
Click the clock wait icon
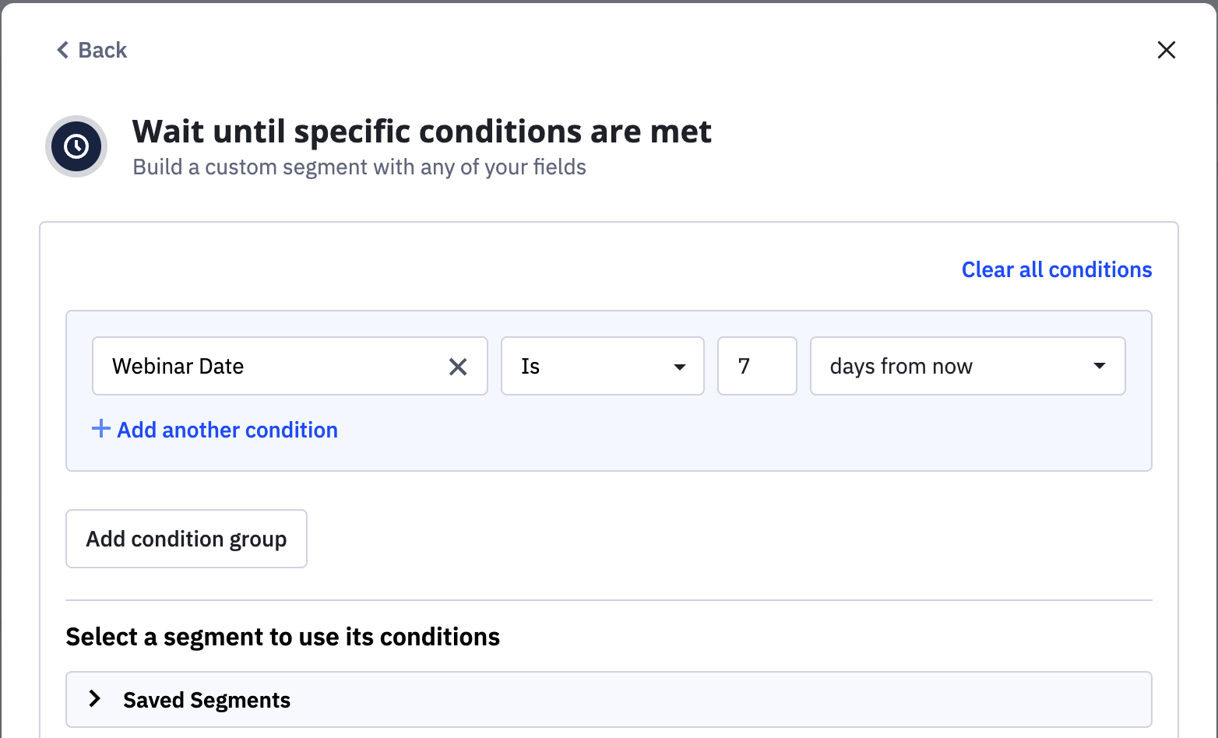tap(76, 146)
